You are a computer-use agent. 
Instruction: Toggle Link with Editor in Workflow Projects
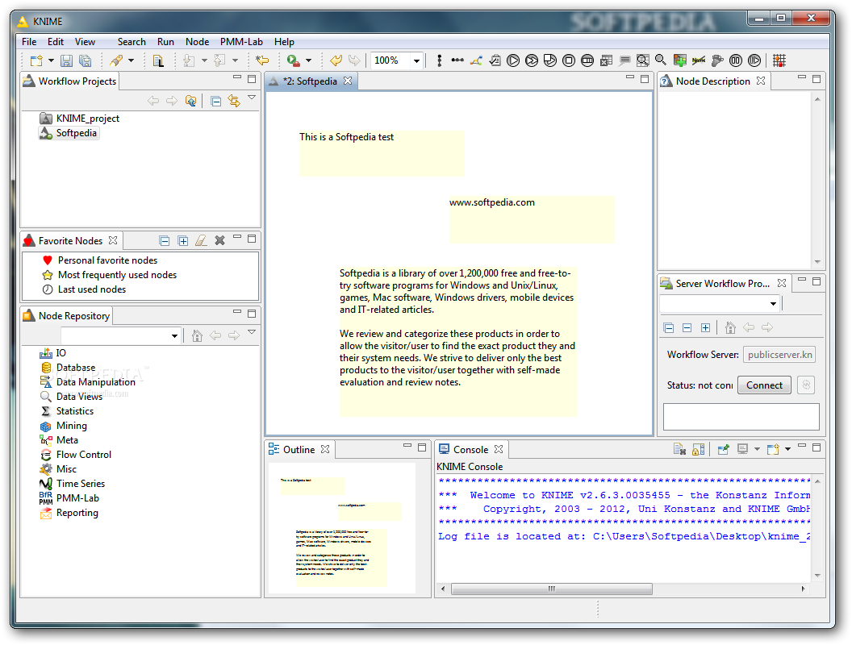tap(234, 101)
